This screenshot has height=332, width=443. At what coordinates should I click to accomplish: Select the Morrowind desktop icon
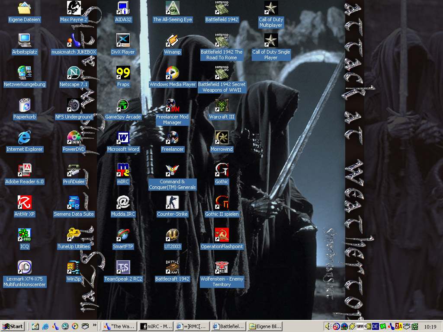point(222,138)
